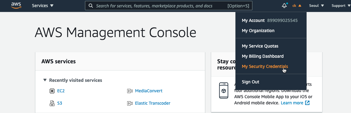Click the AWS logo home icon

pos(16,5)
